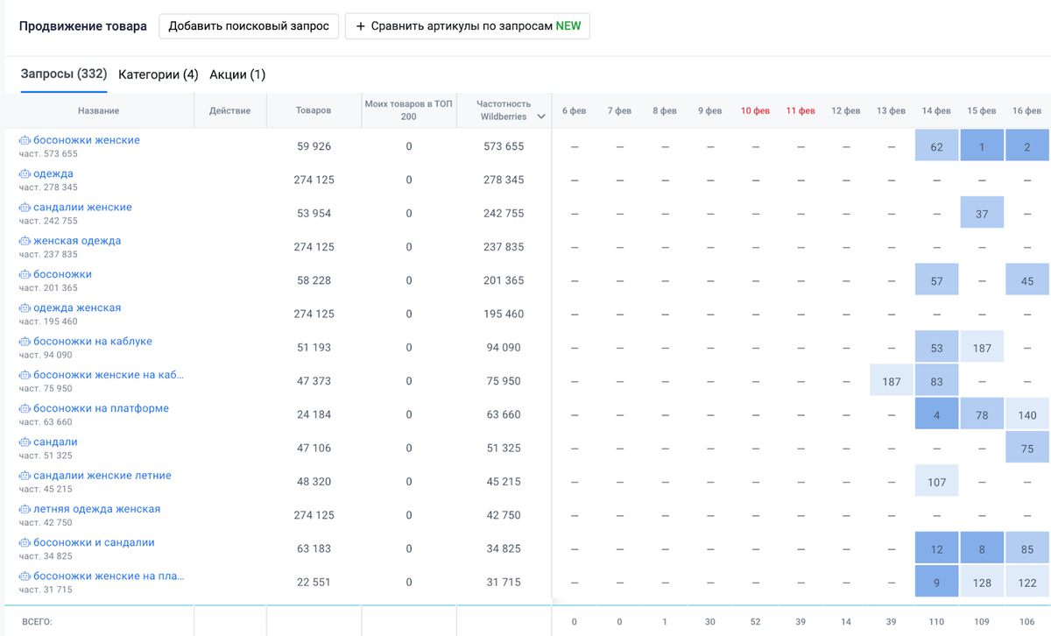
Task: Click the icon beside 'сандали' query
Action: (x=25, y=442)
